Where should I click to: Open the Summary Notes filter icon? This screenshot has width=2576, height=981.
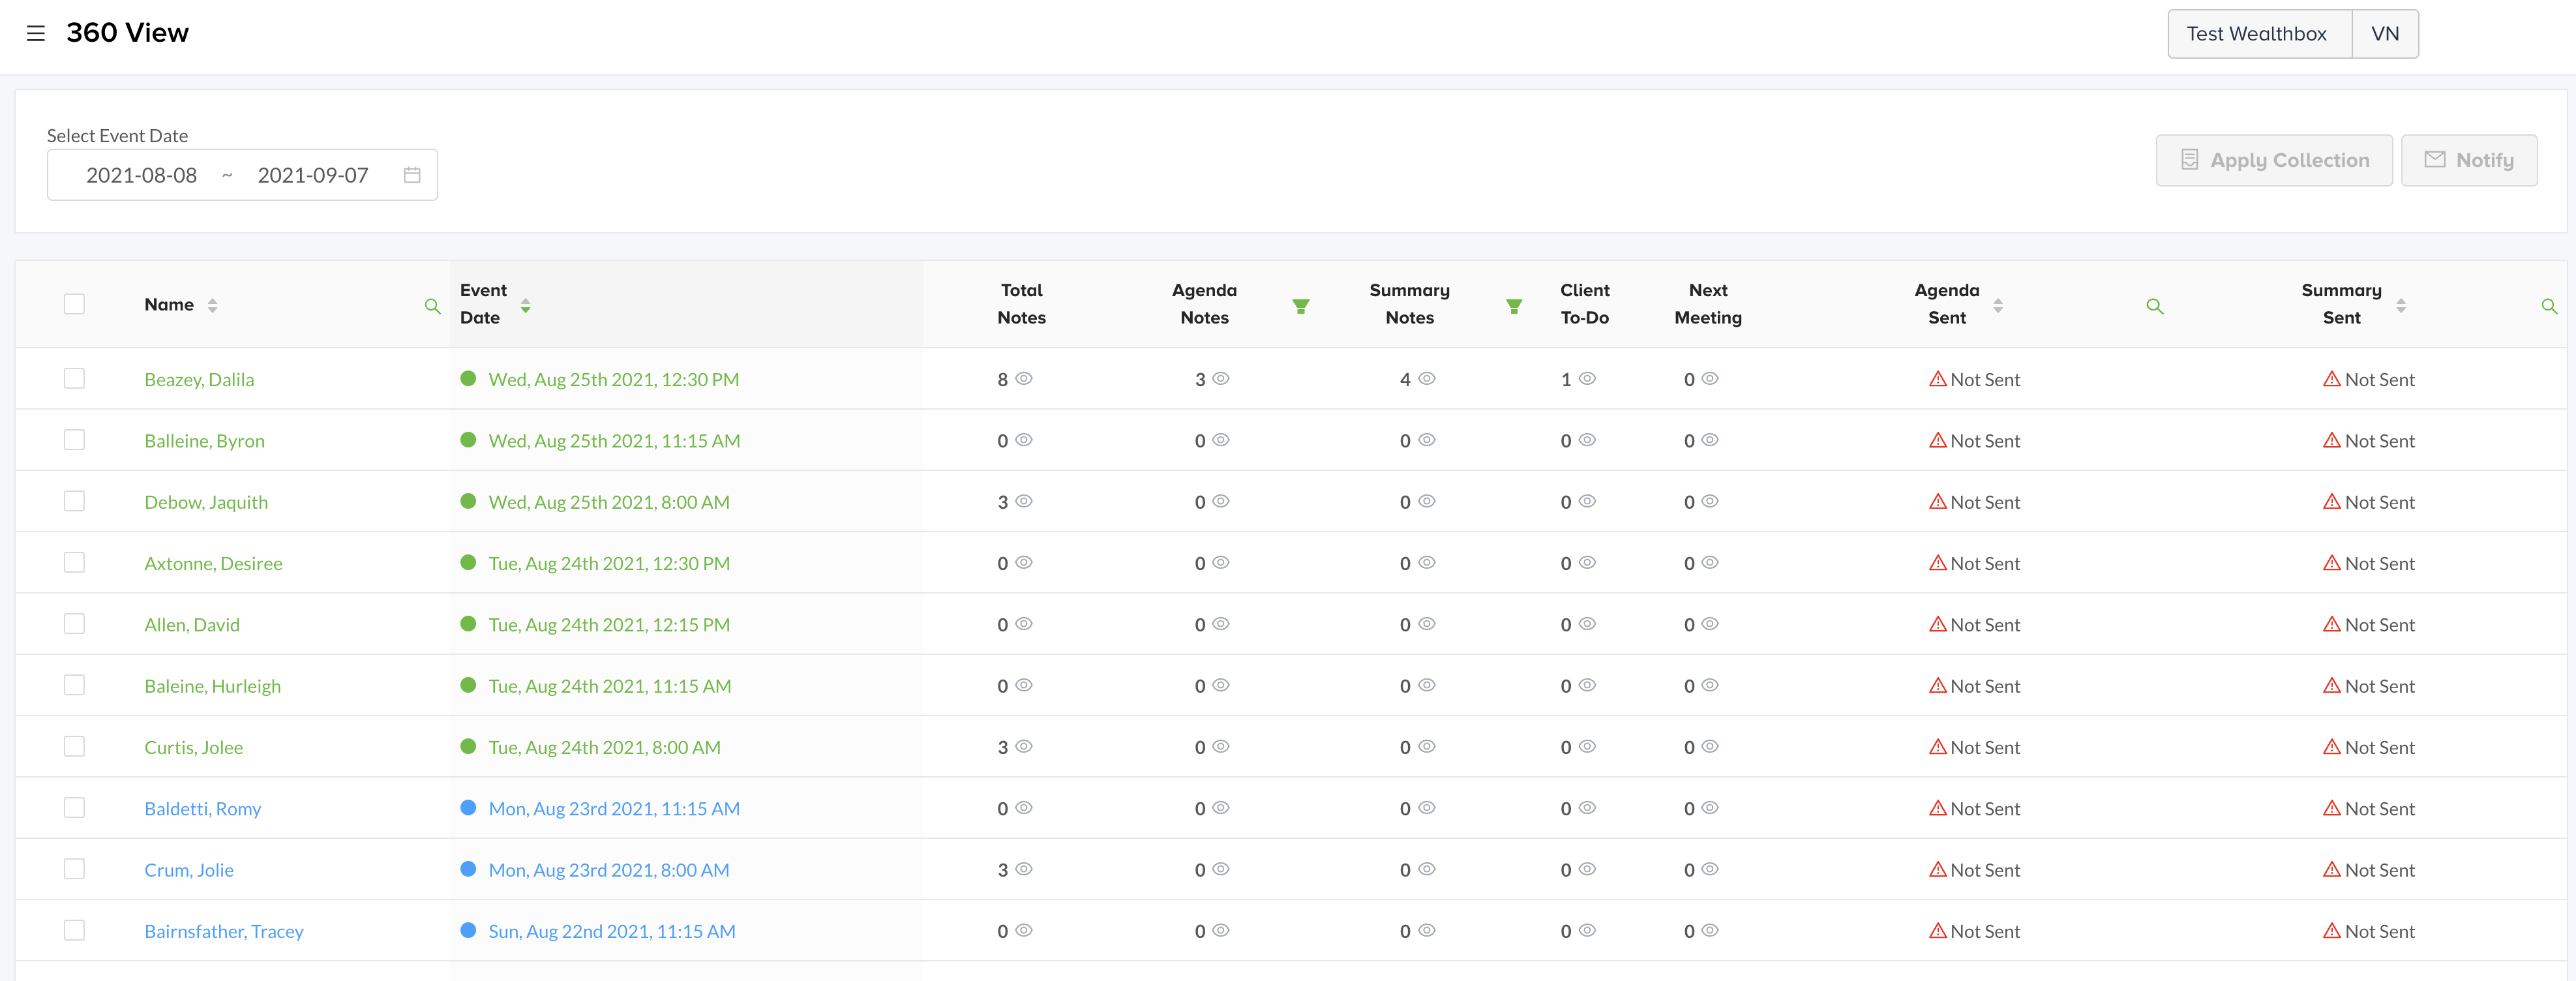[1514, 306]
